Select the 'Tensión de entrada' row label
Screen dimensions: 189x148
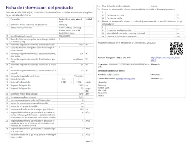(115, 15)
